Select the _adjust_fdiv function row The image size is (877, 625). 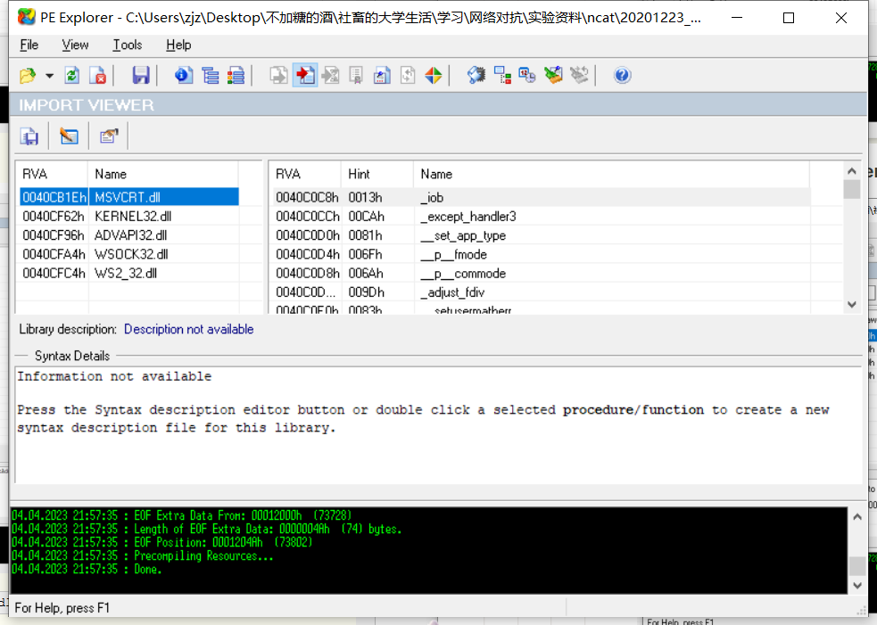[541, 292]
